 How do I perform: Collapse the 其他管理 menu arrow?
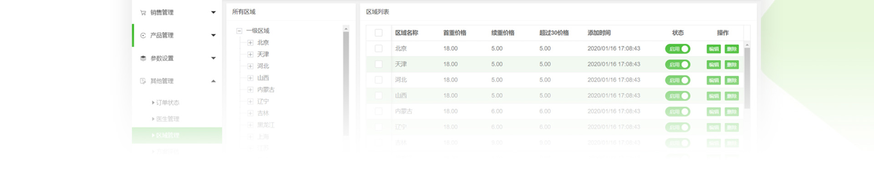click(x=213, y=81)
